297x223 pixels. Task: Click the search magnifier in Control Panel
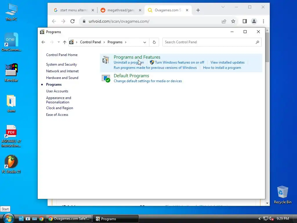point(257,42)
